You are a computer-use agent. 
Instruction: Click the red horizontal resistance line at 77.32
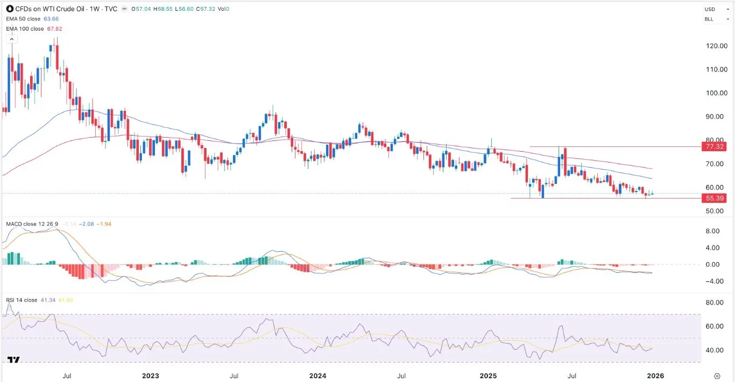613,146
